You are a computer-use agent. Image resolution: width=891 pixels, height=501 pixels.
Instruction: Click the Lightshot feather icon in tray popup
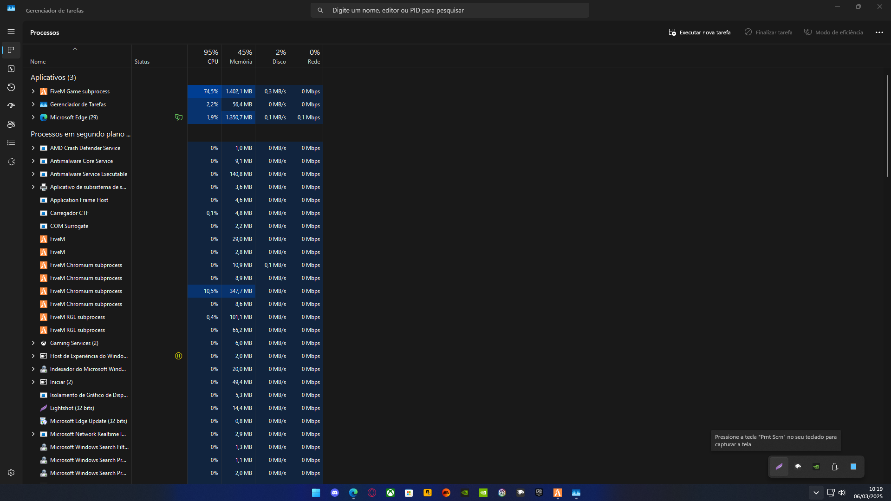[x=779, y=467]
